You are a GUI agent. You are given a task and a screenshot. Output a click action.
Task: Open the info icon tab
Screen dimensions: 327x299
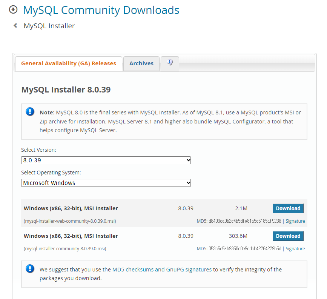170,63
